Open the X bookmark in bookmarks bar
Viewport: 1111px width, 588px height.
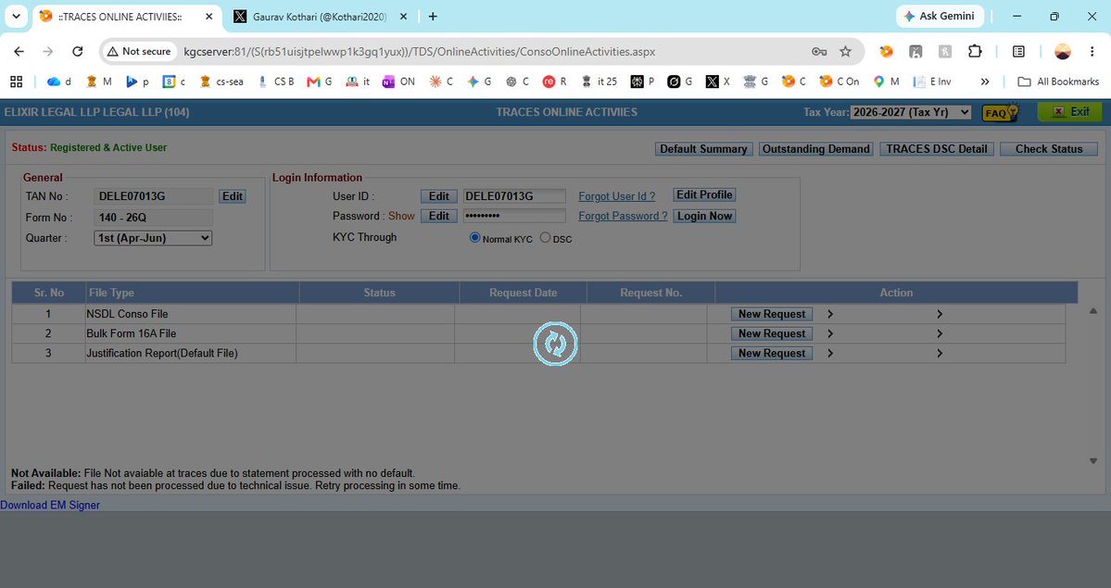(718, 81)
